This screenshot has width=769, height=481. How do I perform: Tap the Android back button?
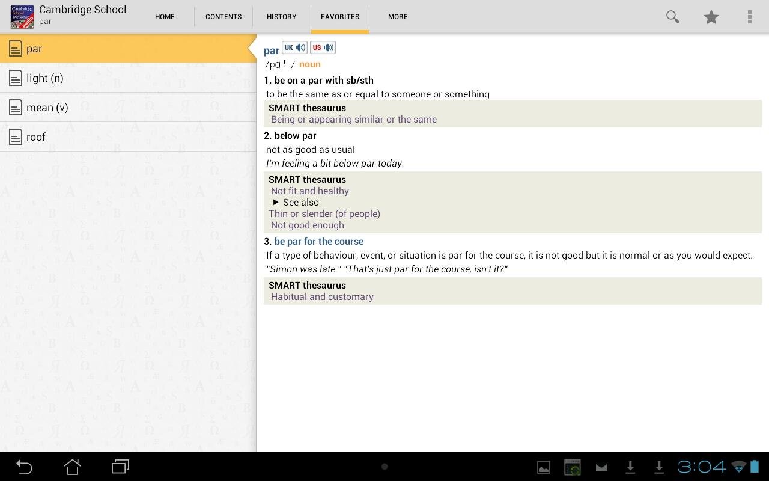(x=24, y=467)
